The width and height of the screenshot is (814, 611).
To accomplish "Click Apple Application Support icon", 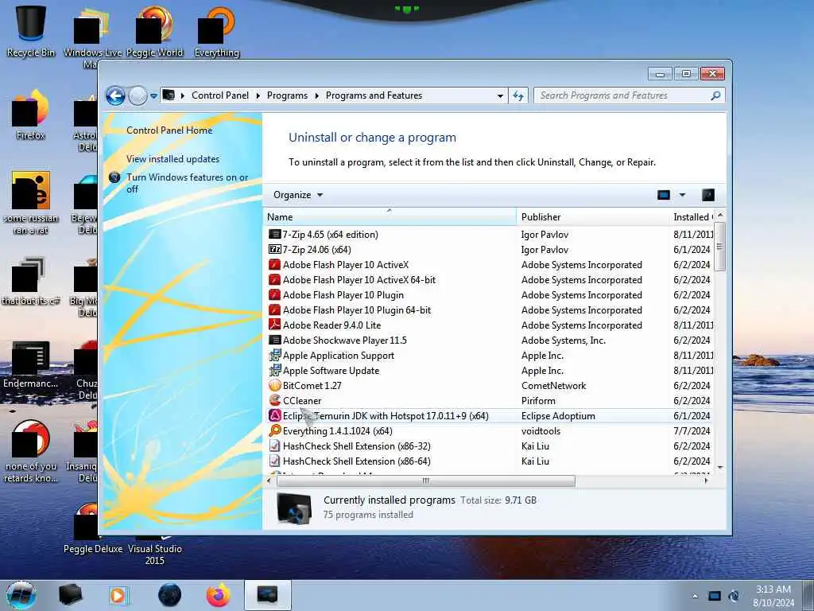I will pos(274,356).
